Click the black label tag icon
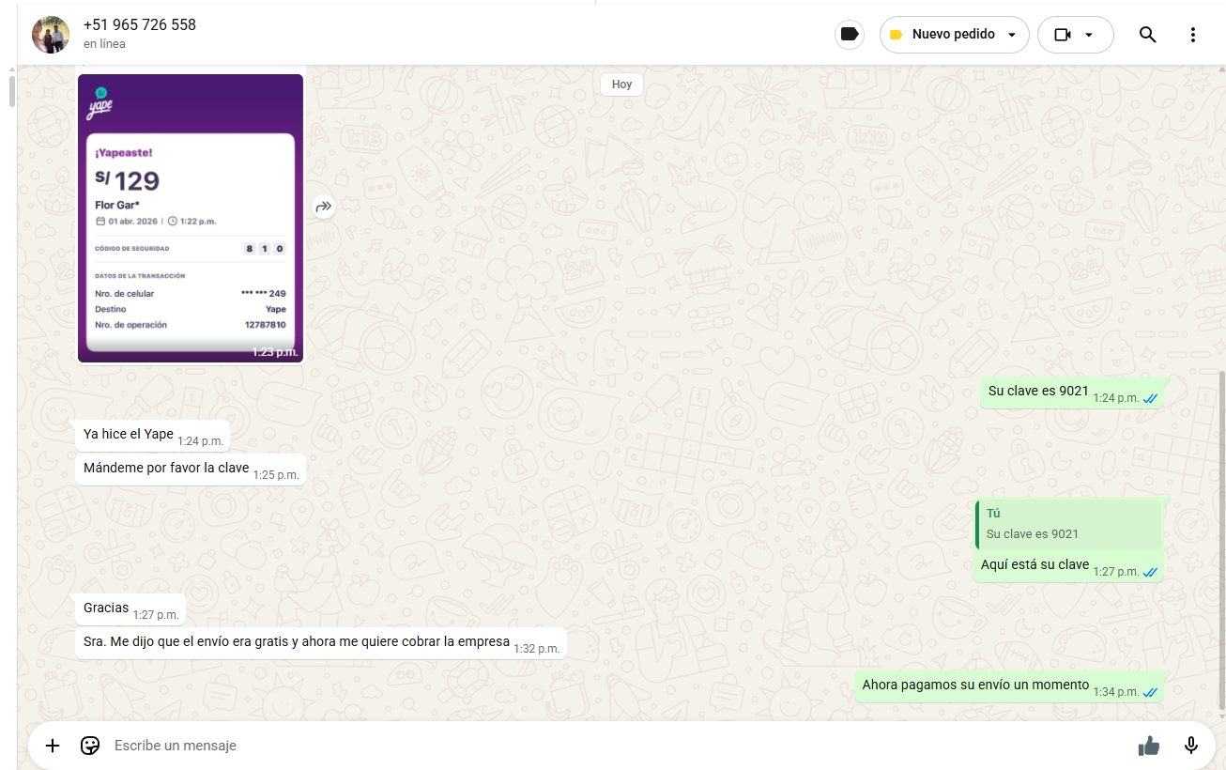1226x770 pixels. 850,35
